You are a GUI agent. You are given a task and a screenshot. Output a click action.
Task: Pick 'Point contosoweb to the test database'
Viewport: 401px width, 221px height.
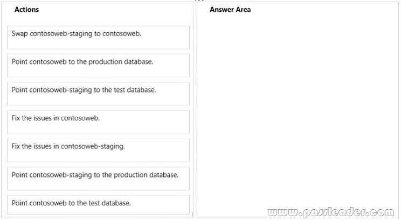pyautogui.click(x=98, y=205)
